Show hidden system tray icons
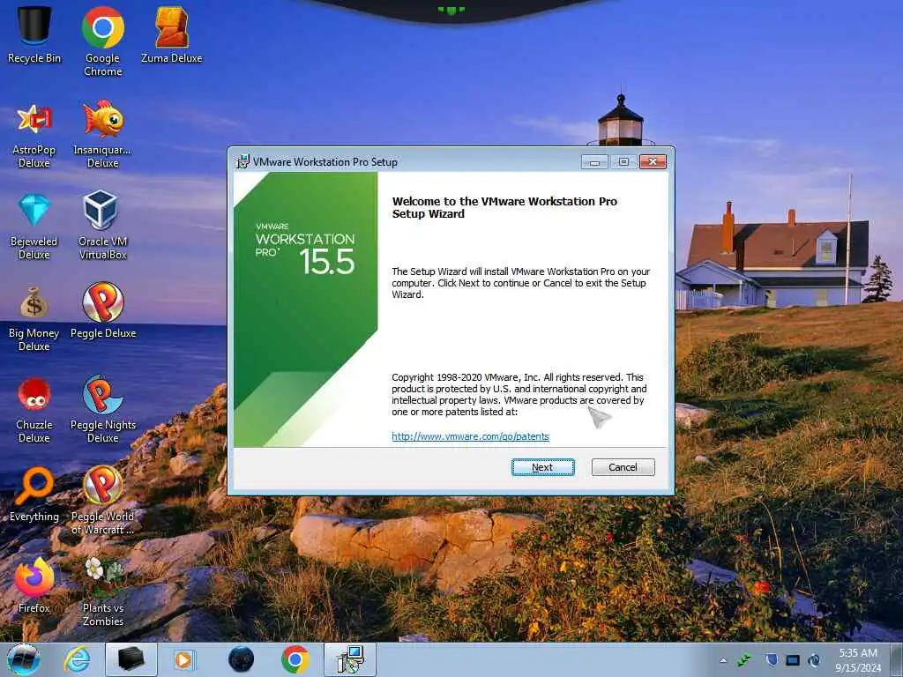 click(x=723, y=660)
